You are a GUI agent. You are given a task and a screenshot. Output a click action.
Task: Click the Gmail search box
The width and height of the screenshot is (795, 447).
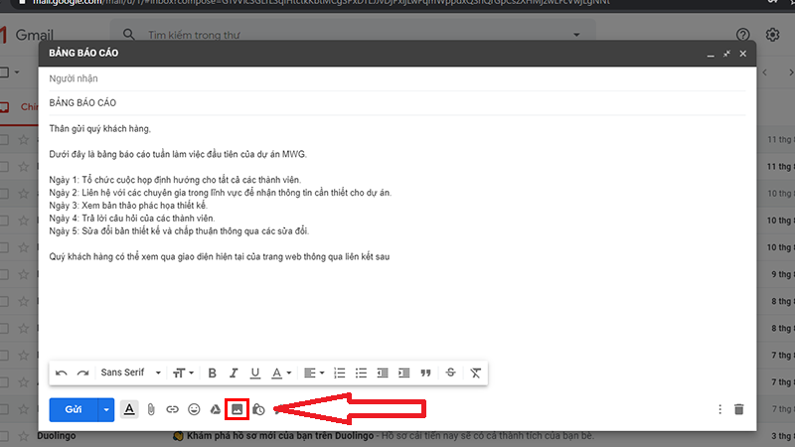(x=355, y=35)
